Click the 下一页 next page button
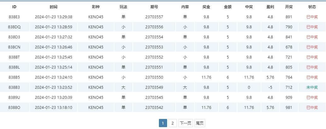This screenshot has width=326, height=129. click(186, 123)
